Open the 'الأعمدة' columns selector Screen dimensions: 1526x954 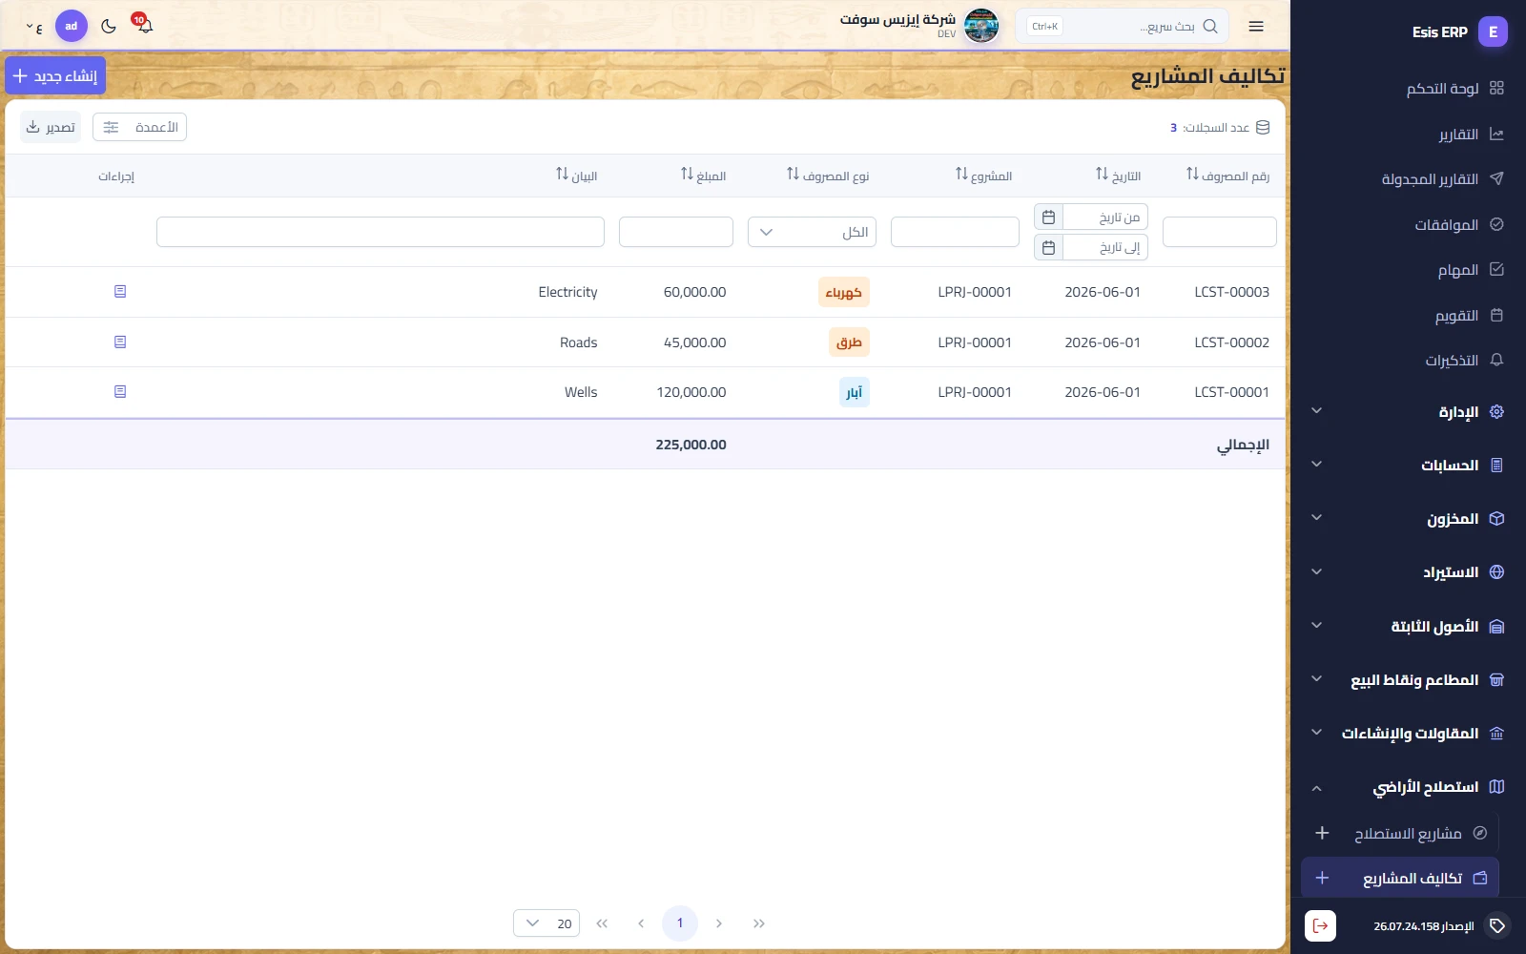tap(139, 127)
